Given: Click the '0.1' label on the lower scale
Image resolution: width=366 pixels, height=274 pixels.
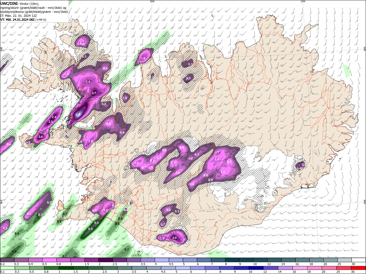Looking at the screenshot, I should point(2,272).
